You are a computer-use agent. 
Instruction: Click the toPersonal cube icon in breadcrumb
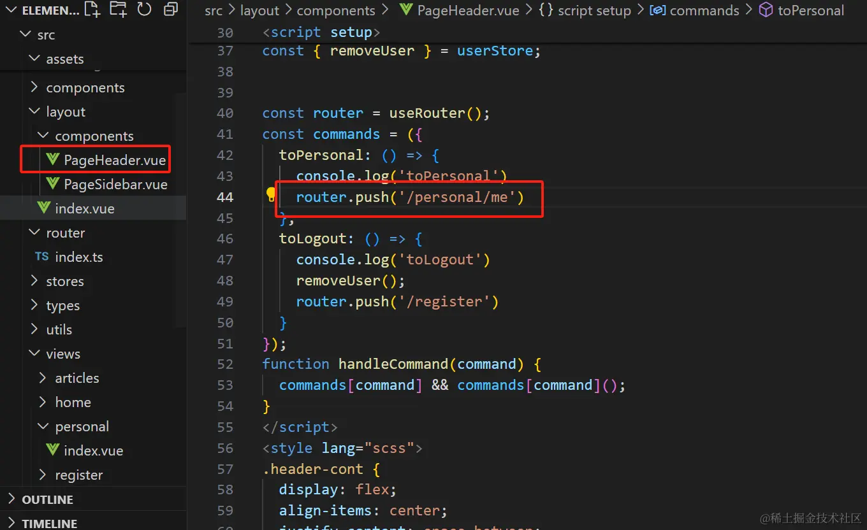pos(766,10)
